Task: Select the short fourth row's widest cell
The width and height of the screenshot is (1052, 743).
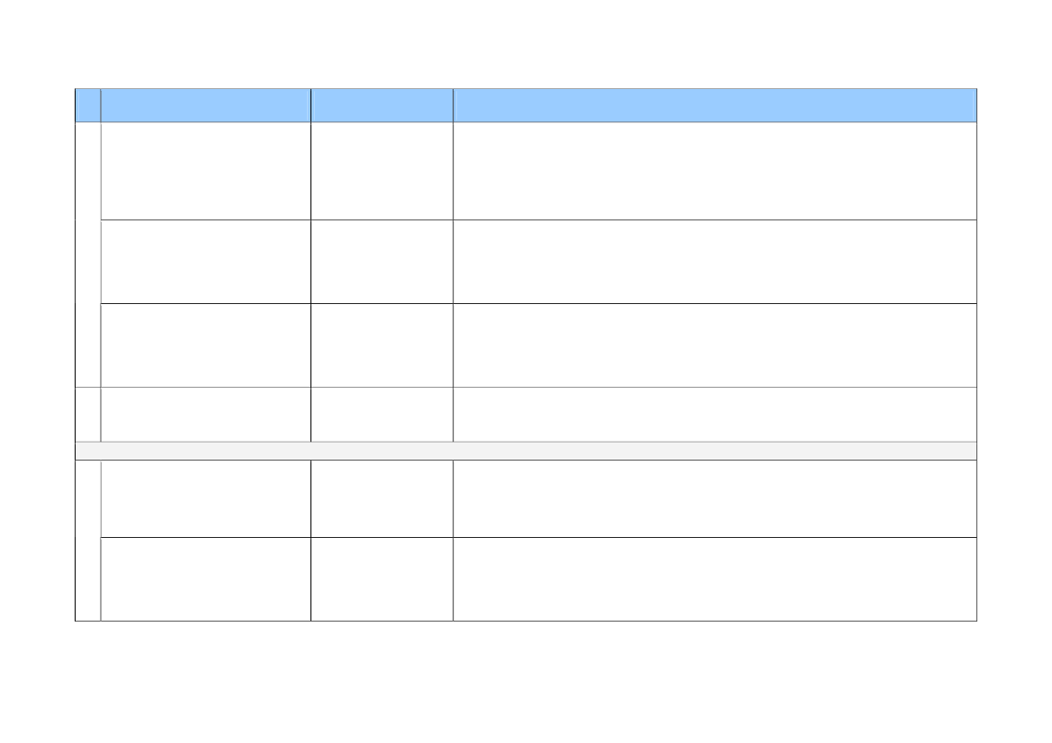Action: 715,415
